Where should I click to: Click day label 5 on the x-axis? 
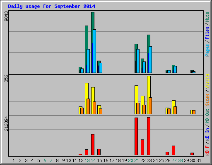(39, 160)
